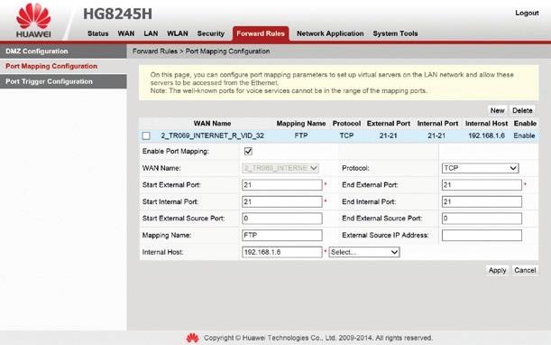Viewport: 551px width, 345px height.
Task: Click the Start Internal Port field
Action: [x=282, y=201]
